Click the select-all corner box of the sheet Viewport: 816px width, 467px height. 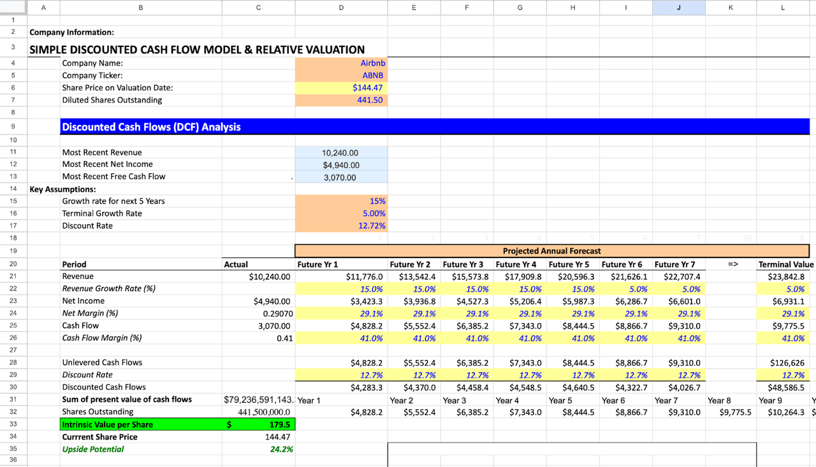point(13,8)
